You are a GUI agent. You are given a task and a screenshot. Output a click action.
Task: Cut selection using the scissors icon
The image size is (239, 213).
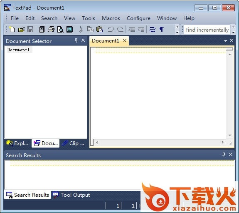click(81, 29)
